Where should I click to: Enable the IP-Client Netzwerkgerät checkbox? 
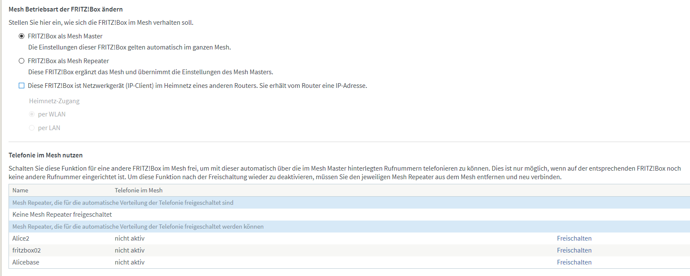click(x=21, y=86)
